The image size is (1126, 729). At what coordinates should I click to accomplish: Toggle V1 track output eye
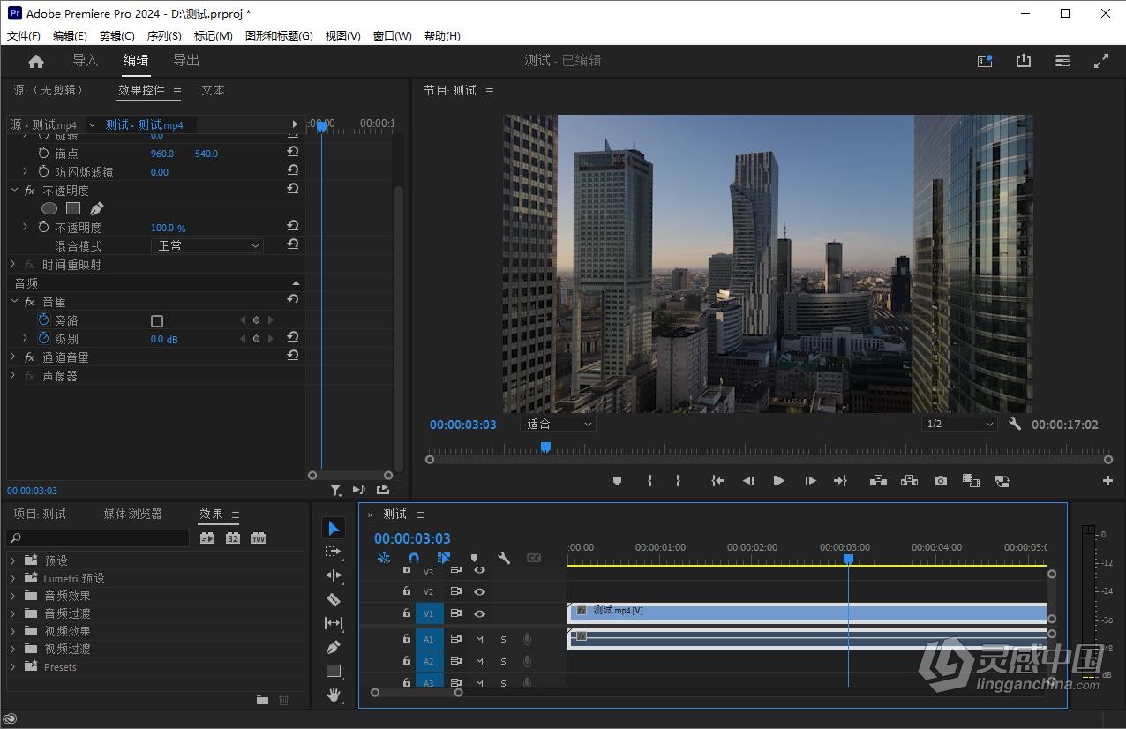480,613
